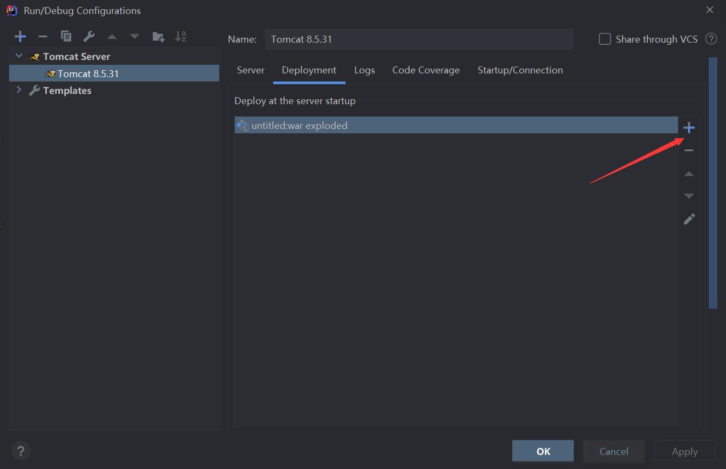Click the "Deploy at the server startup" label

point(295,101)
